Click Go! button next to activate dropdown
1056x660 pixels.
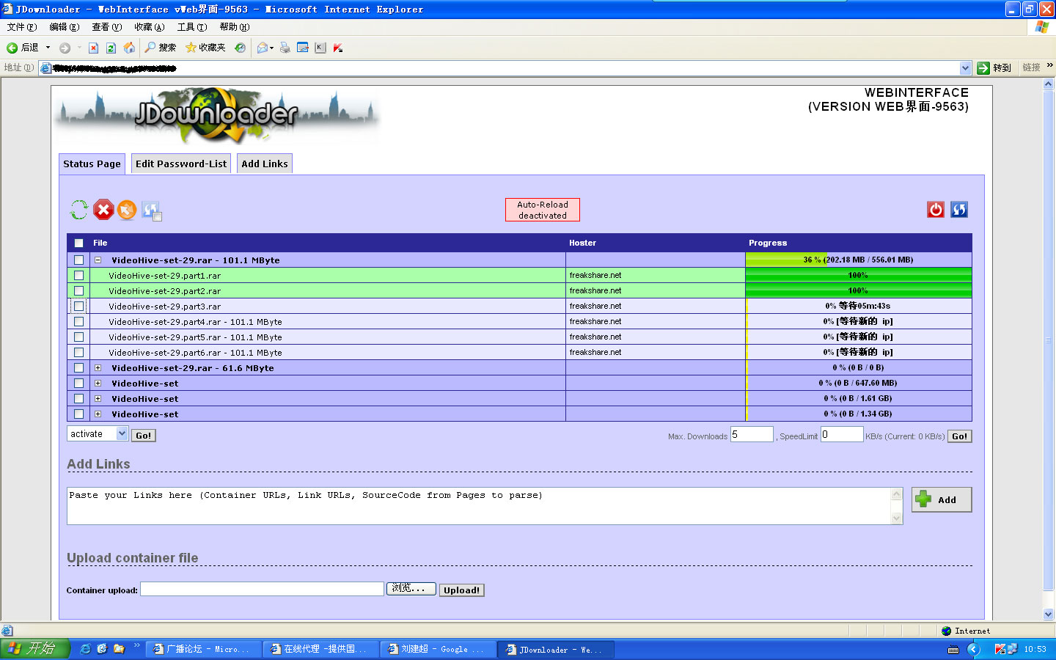[x=144, y=436]
